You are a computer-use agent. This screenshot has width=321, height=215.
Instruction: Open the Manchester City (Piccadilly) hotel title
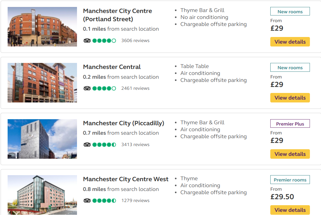(x=123, y=123)
